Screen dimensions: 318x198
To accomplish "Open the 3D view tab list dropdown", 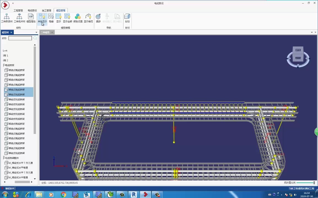I will point(312,32).
